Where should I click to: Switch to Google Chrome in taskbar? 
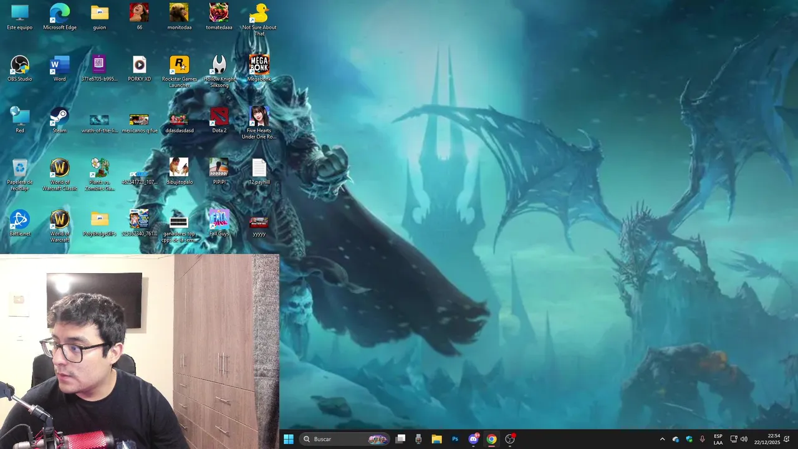click(x=491, y=439)
